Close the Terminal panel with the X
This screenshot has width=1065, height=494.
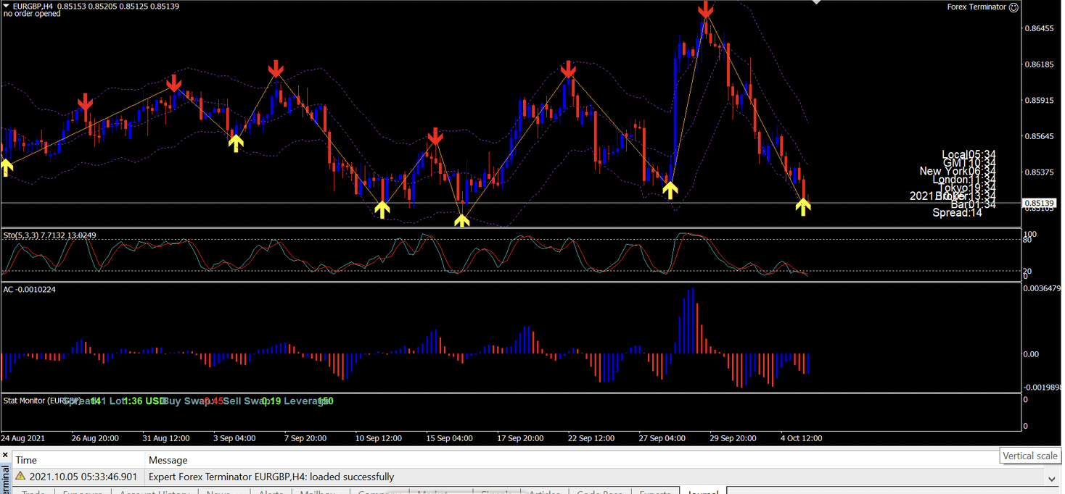pos(5,456)
